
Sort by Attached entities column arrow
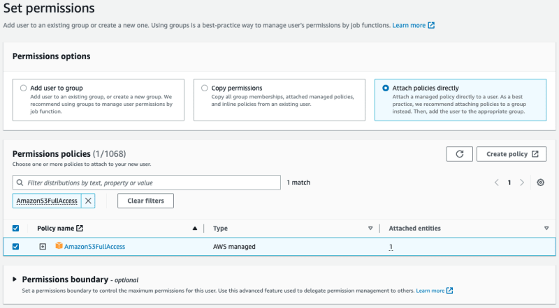(546, 229)
